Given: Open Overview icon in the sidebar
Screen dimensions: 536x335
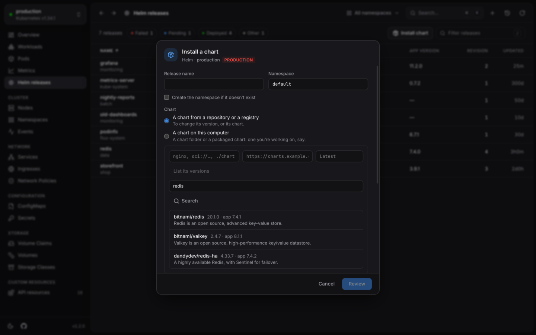Looking at the screenshot, I should tap(11, 35).
